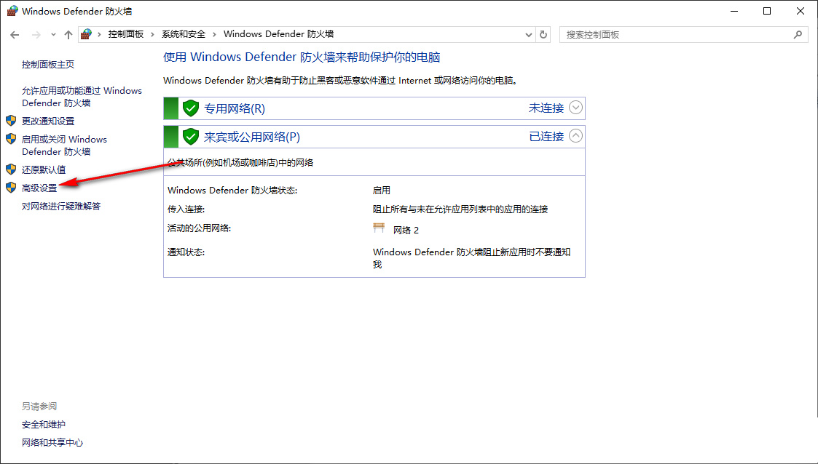The image size is (818, 464).
Task: Click the 活动的公用网络: label
Action: pos(199,228)
